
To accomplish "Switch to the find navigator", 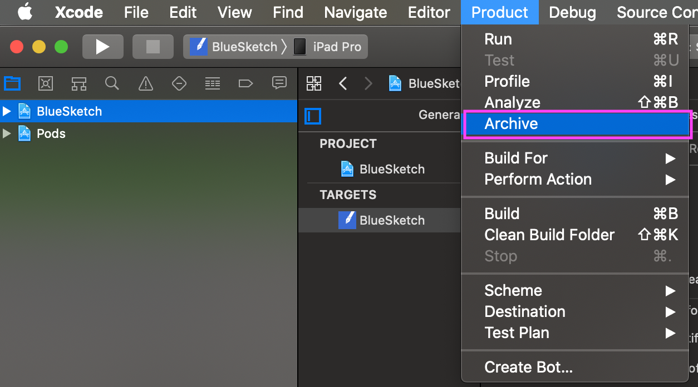I will coord(112,83).
